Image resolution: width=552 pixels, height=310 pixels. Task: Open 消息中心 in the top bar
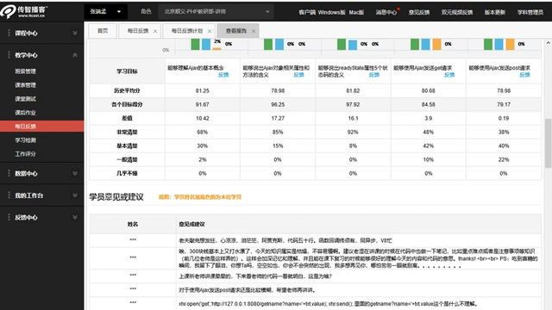(386, 12)
